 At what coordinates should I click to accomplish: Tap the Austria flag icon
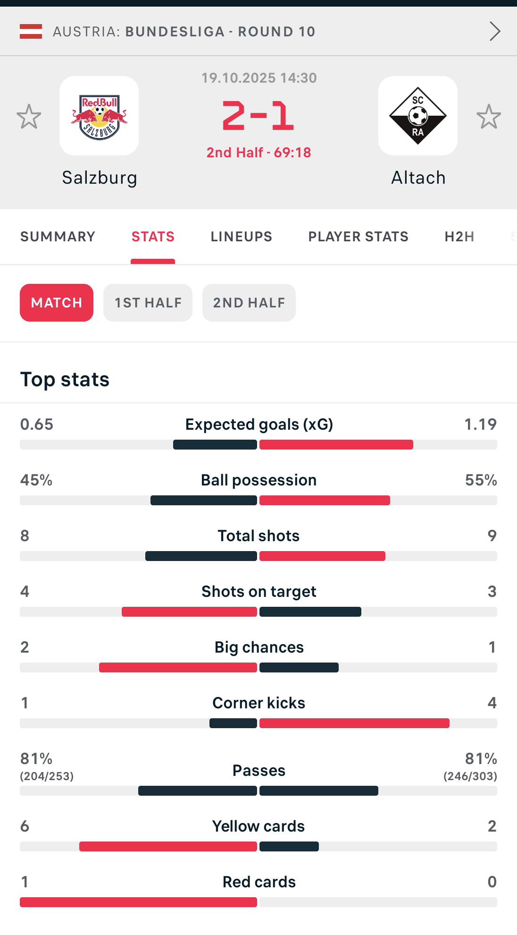(31, 32)
